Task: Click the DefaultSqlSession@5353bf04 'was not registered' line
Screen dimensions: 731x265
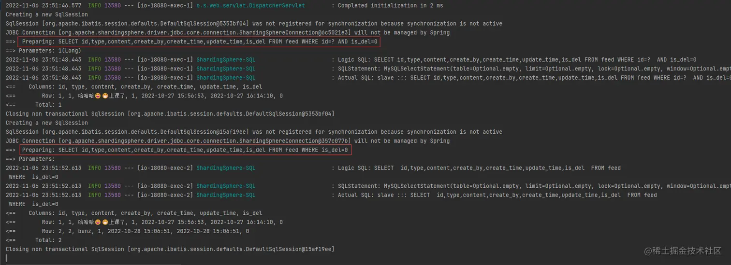Action: 254,24
